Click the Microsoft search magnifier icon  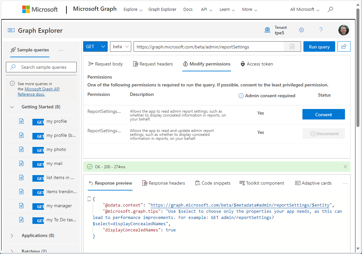coord(330,9)
